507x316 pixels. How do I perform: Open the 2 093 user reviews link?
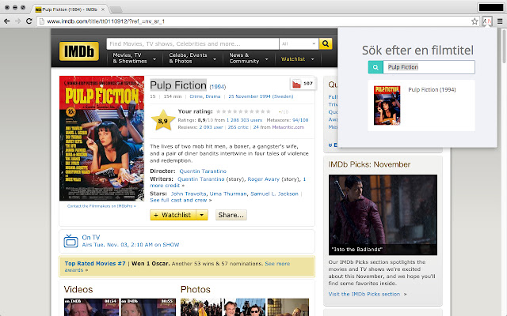(x=211, y=127)
